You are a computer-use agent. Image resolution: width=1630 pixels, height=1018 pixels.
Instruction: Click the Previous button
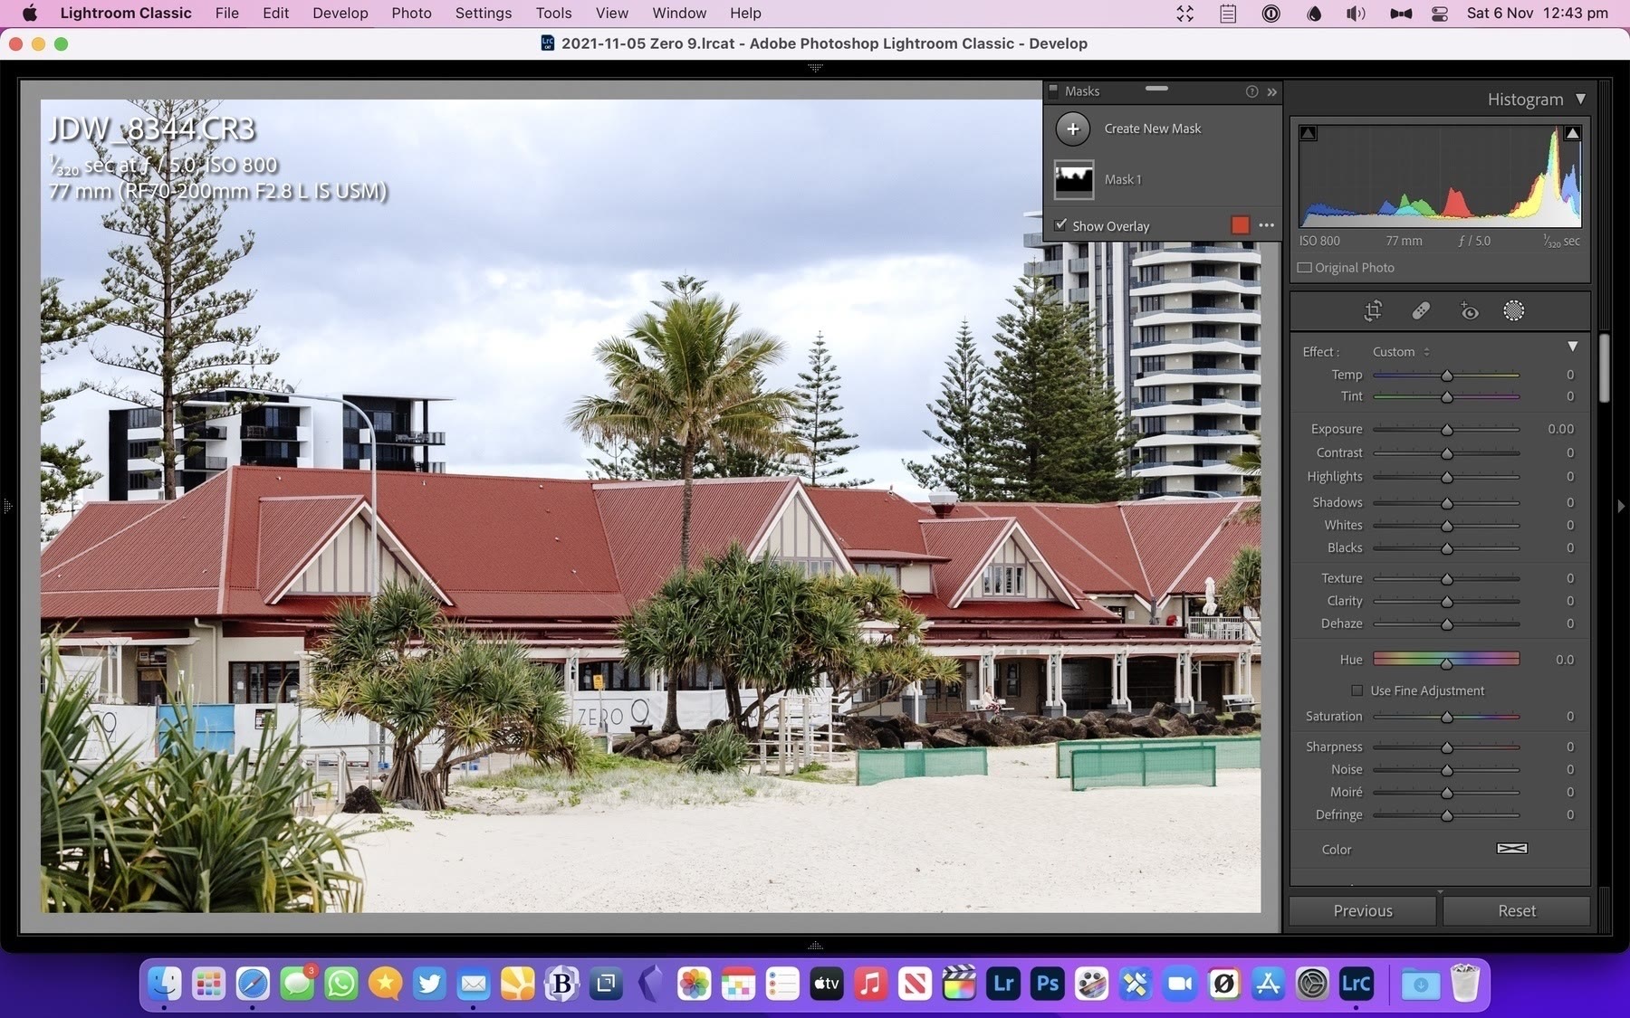point(1362,910)
